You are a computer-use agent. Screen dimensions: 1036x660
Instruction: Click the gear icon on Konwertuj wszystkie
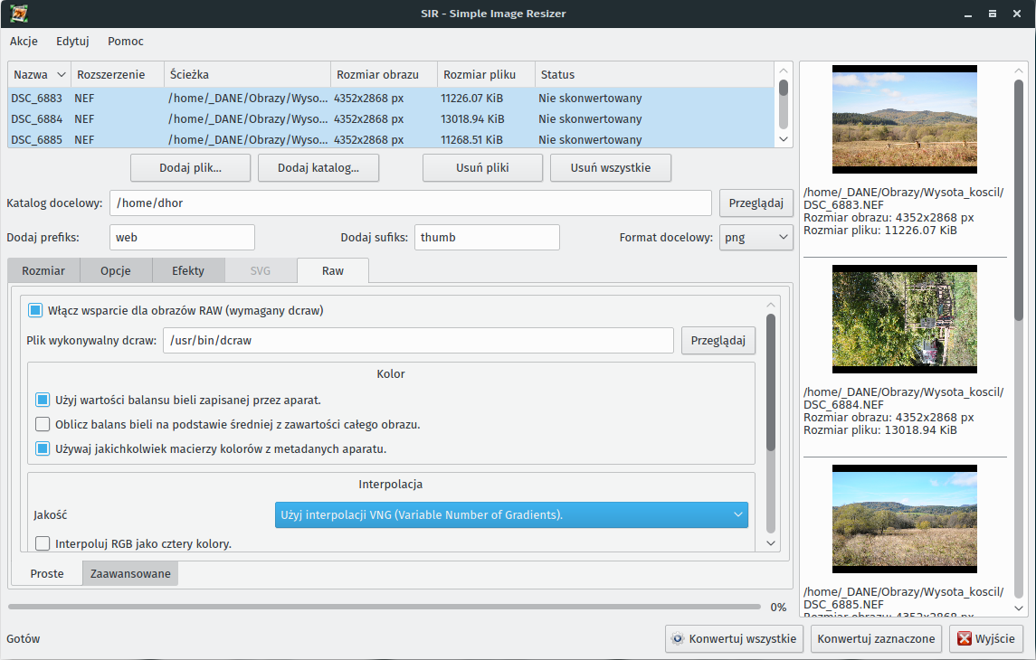pos(677,639)
